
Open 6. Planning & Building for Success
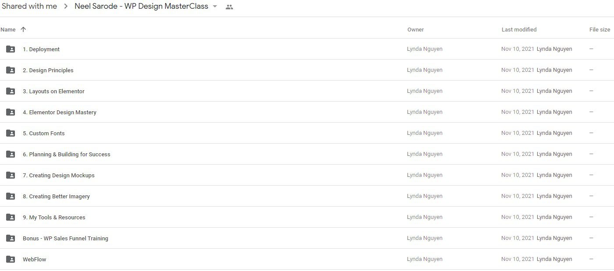(x=307, y=154)
